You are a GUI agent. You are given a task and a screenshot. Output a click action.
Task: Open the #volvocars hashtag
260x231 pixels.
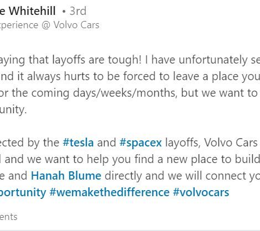coord(201,192)
